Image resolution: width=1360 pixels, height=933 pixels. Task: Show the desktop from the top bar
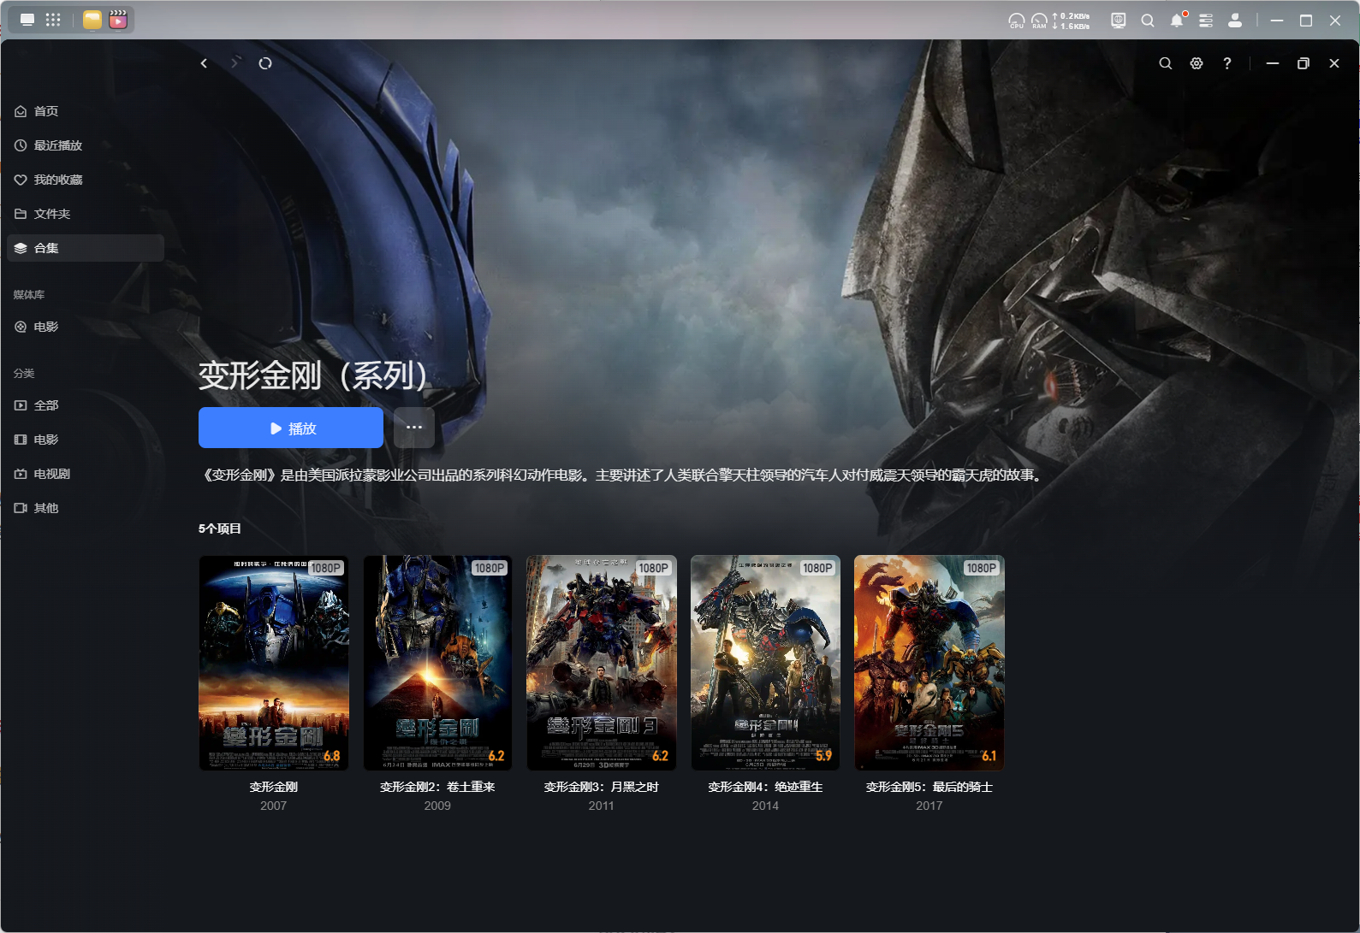[x=27, y=20]
